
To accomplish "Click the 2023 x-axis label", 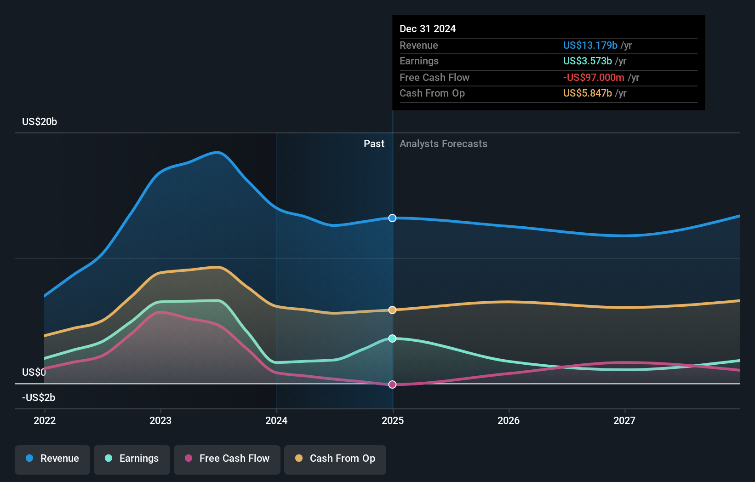I will [160, 420].
